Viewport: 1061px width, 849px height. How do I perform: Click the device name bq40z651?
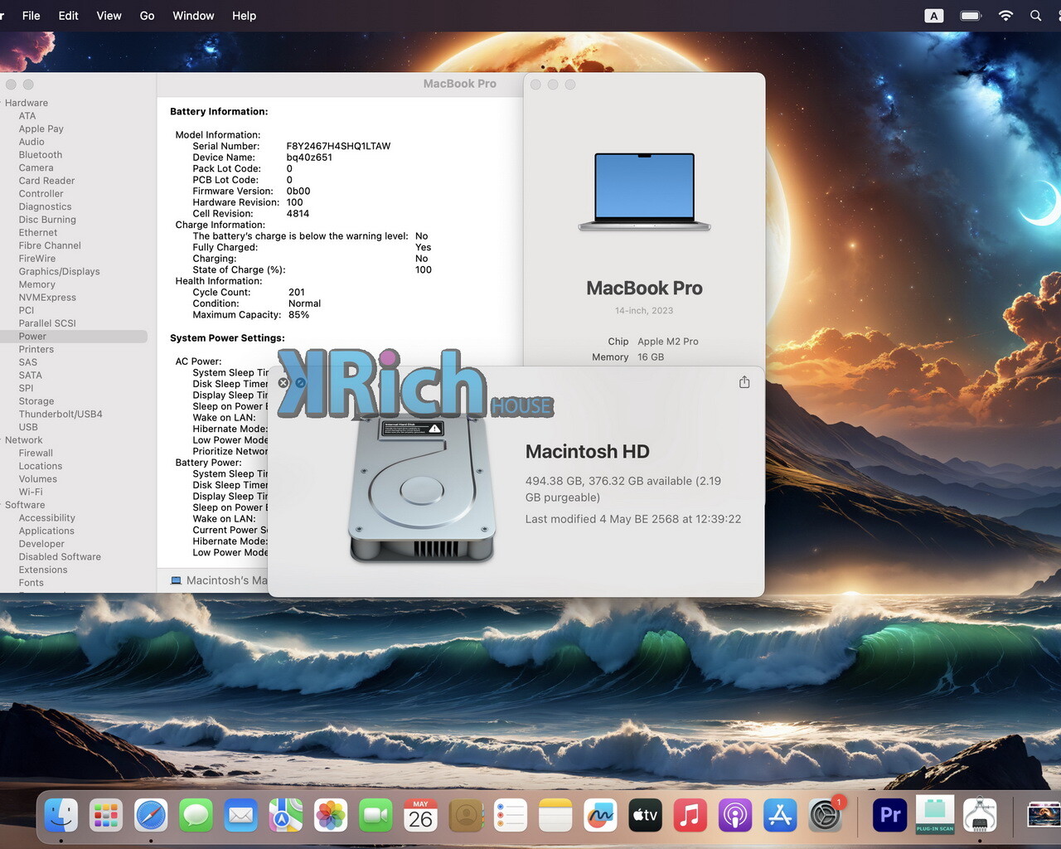(309, 158)
